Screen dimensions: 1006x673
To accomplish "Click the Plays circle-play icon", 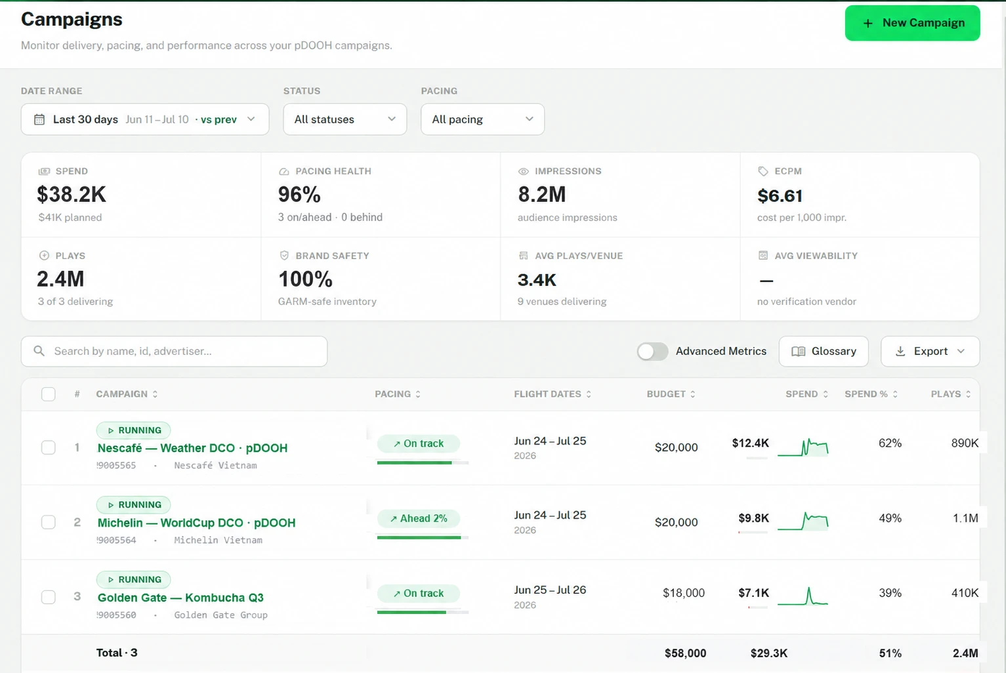I will coord(44,256).
